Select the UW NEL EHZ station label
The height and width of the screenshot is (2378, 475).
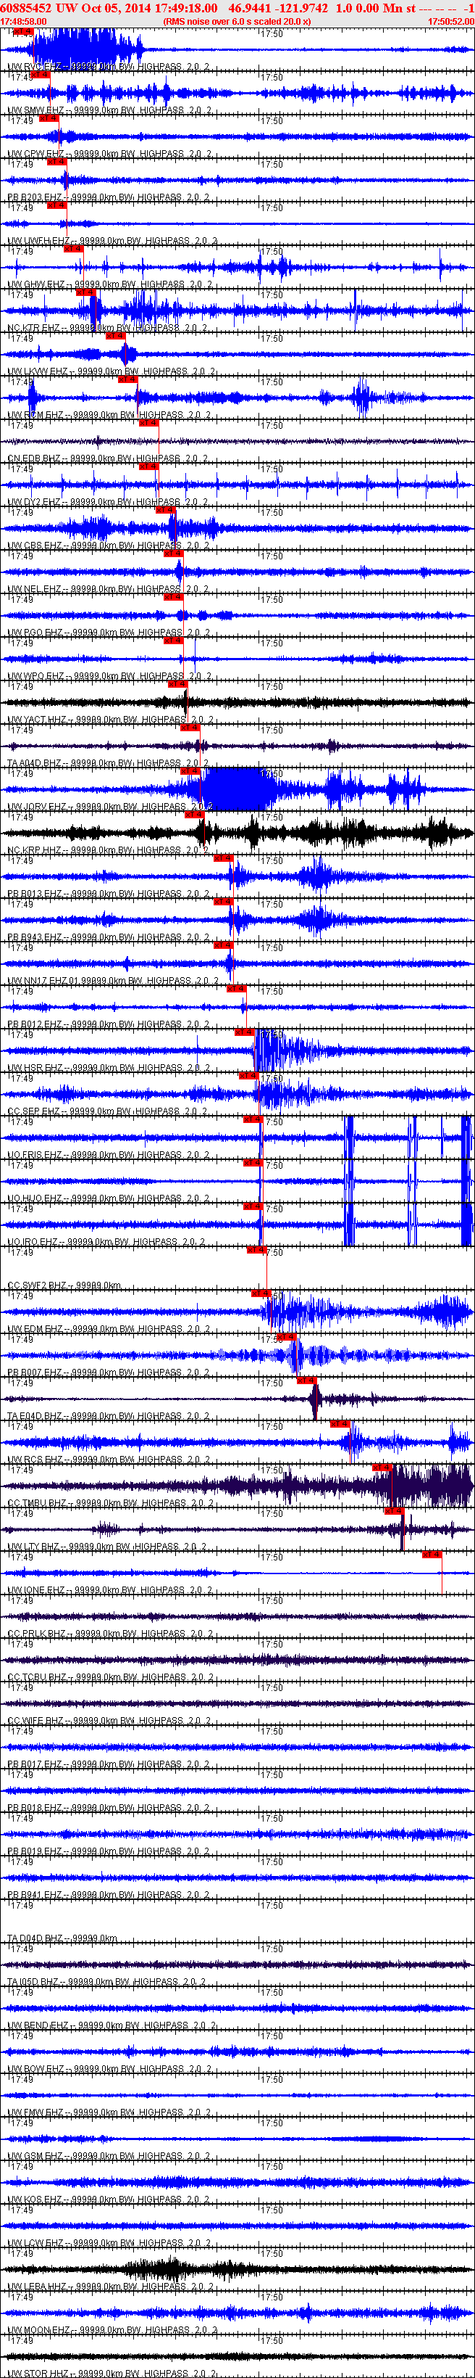point(109,588)
